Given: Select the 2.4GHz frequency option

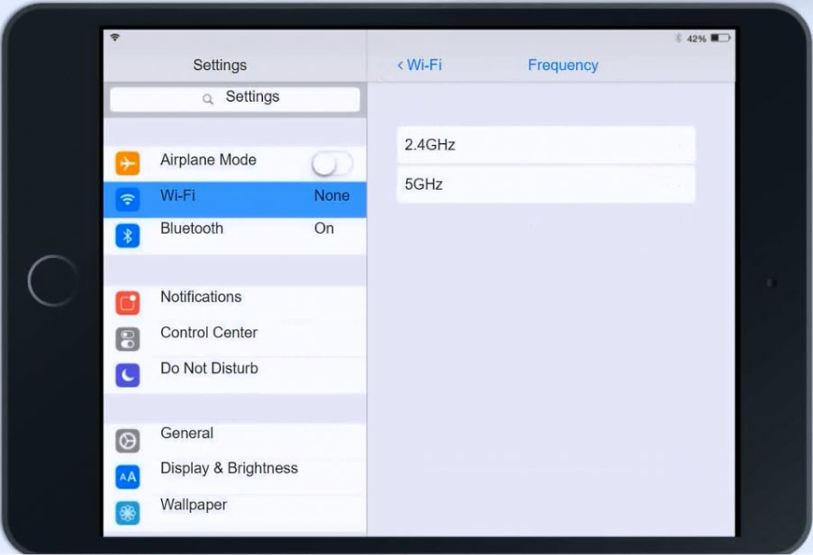Looking at the screenshot, I should pos(545,145).
